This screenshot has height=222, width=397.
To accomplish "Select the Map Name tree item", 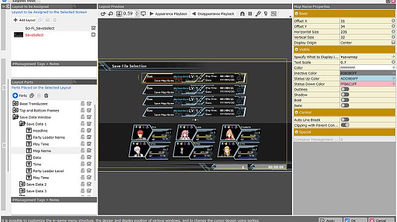I will tap(42, 150).
